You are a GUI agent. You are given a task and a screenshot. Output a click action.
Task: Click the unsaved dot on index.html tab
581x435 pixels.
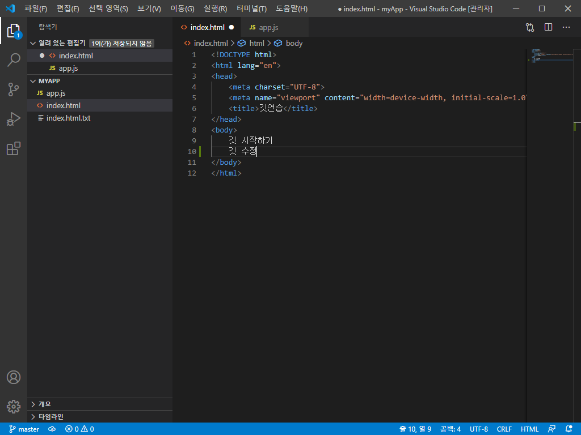point(231,27)
